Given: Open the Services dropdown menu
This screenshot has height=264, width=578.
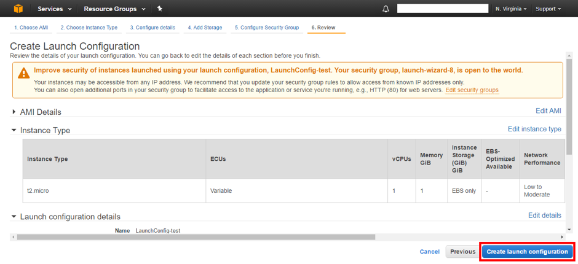Looking at the screenshot, I should (x=54, y=9).
